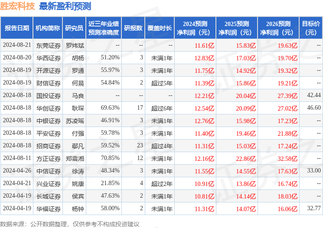This screenshot has height=228, width=323.
Task: Select the 方正证券 institution cell
Action: pyautogui.click(x=49, y=159)
